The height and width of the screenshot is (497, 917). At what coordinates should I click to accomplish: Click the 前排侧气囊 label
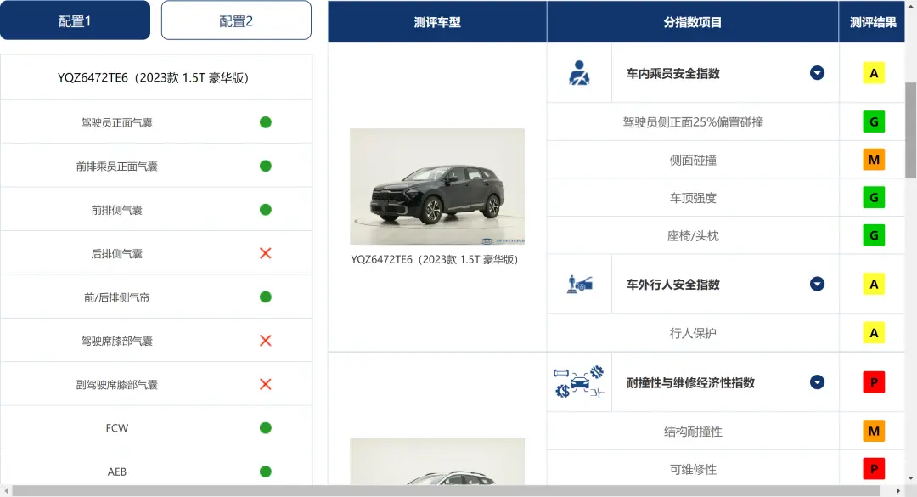117,210
